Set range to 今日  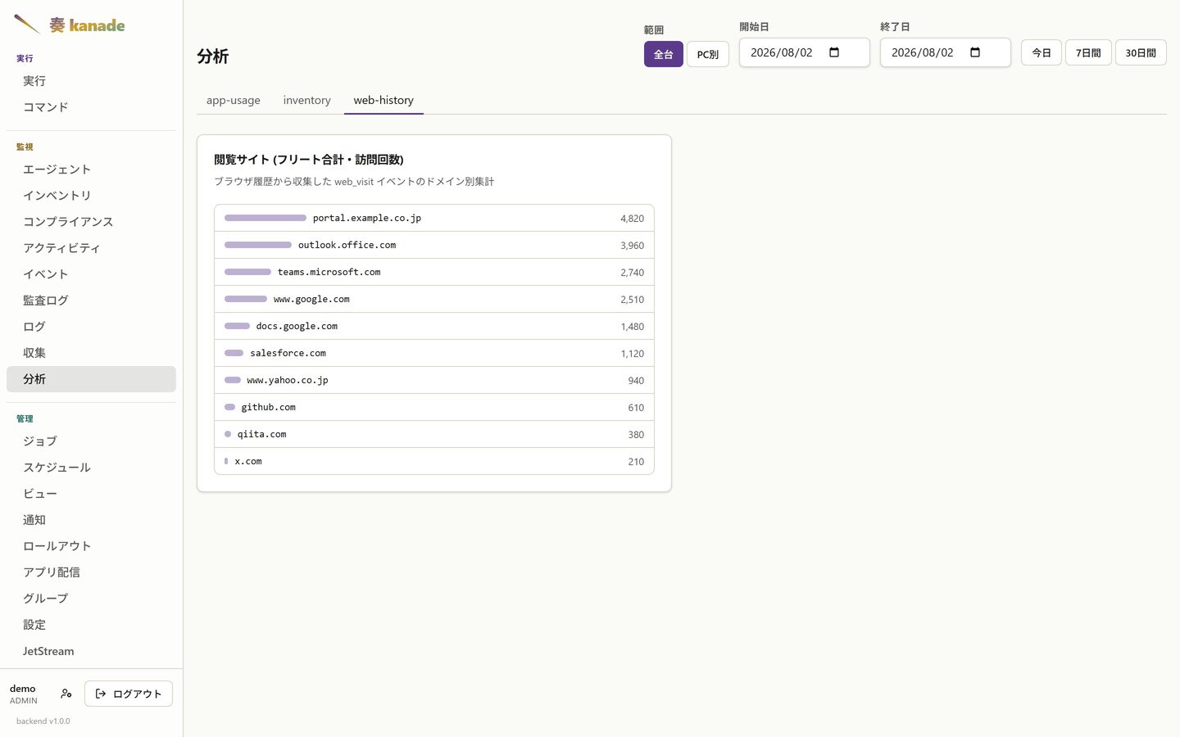[1042, 52]
